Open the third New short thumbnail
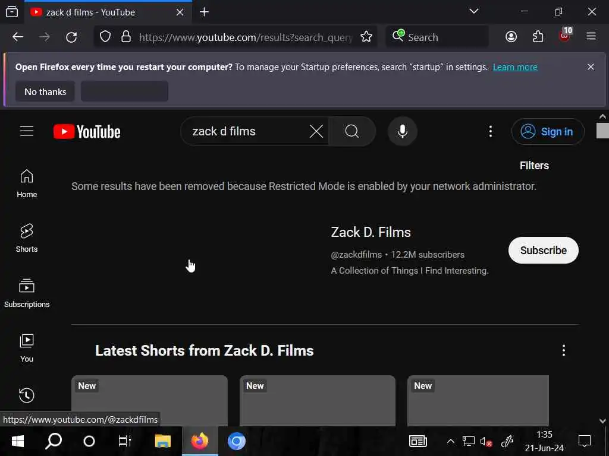This screenshot has width=609, height=456. 478,401
